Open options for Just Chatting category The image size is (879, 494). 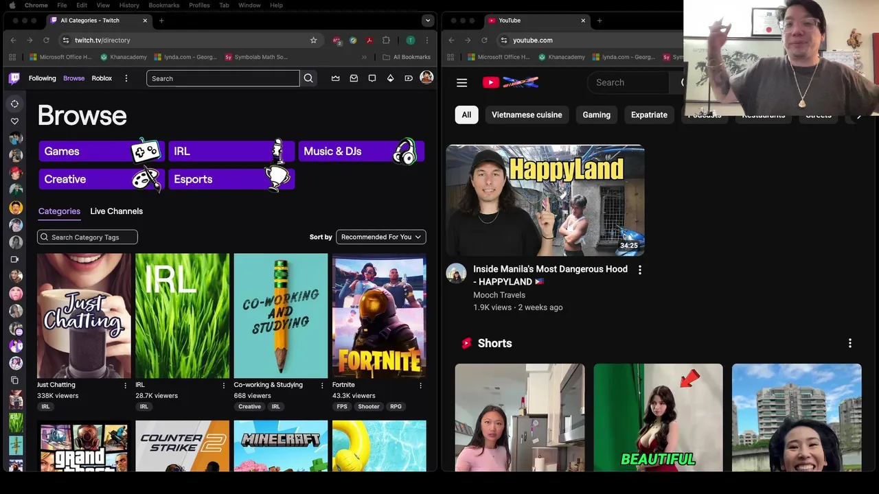click(x=125, y=386)
